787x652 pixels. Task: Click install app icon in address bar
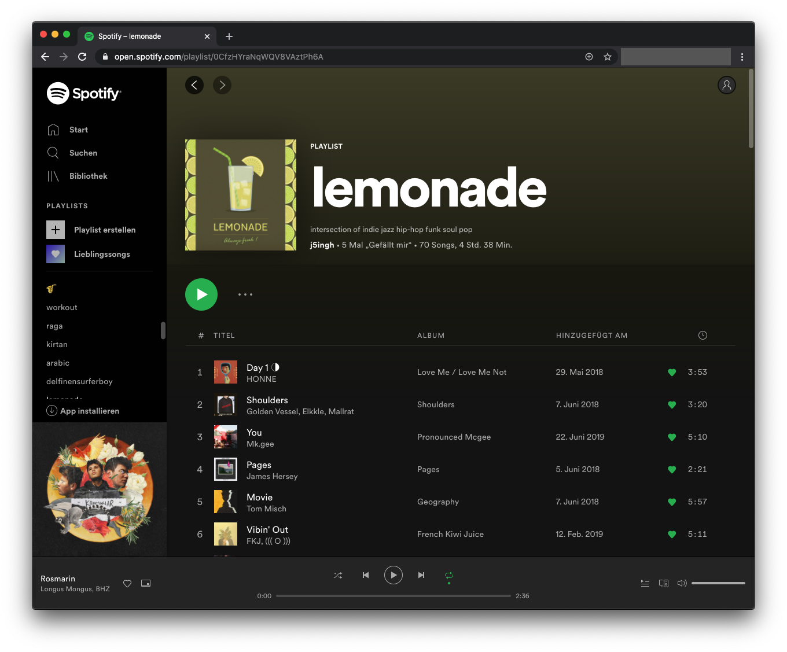pyautogui.click(x=589, y=57)
